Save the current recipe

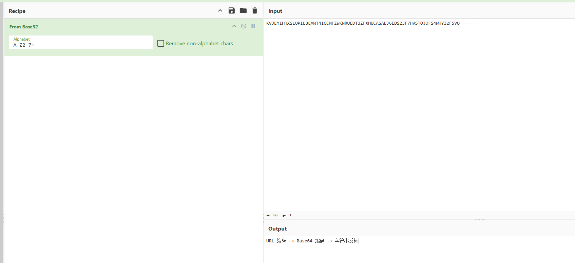[232, 10]
